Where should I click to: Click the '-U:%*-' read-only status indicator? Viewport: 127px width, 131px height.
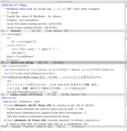click(x=4, y=126)
